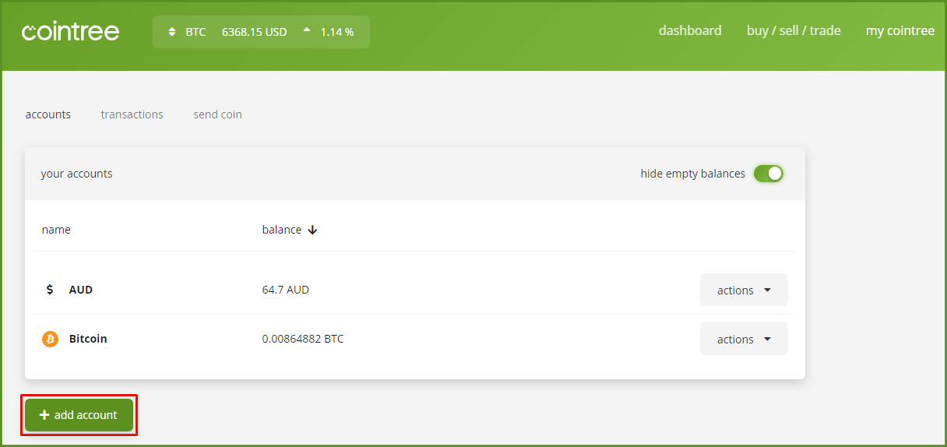
Task: Open the dashboard menu item
Action: pyautogui.click(x=690, y=30)
